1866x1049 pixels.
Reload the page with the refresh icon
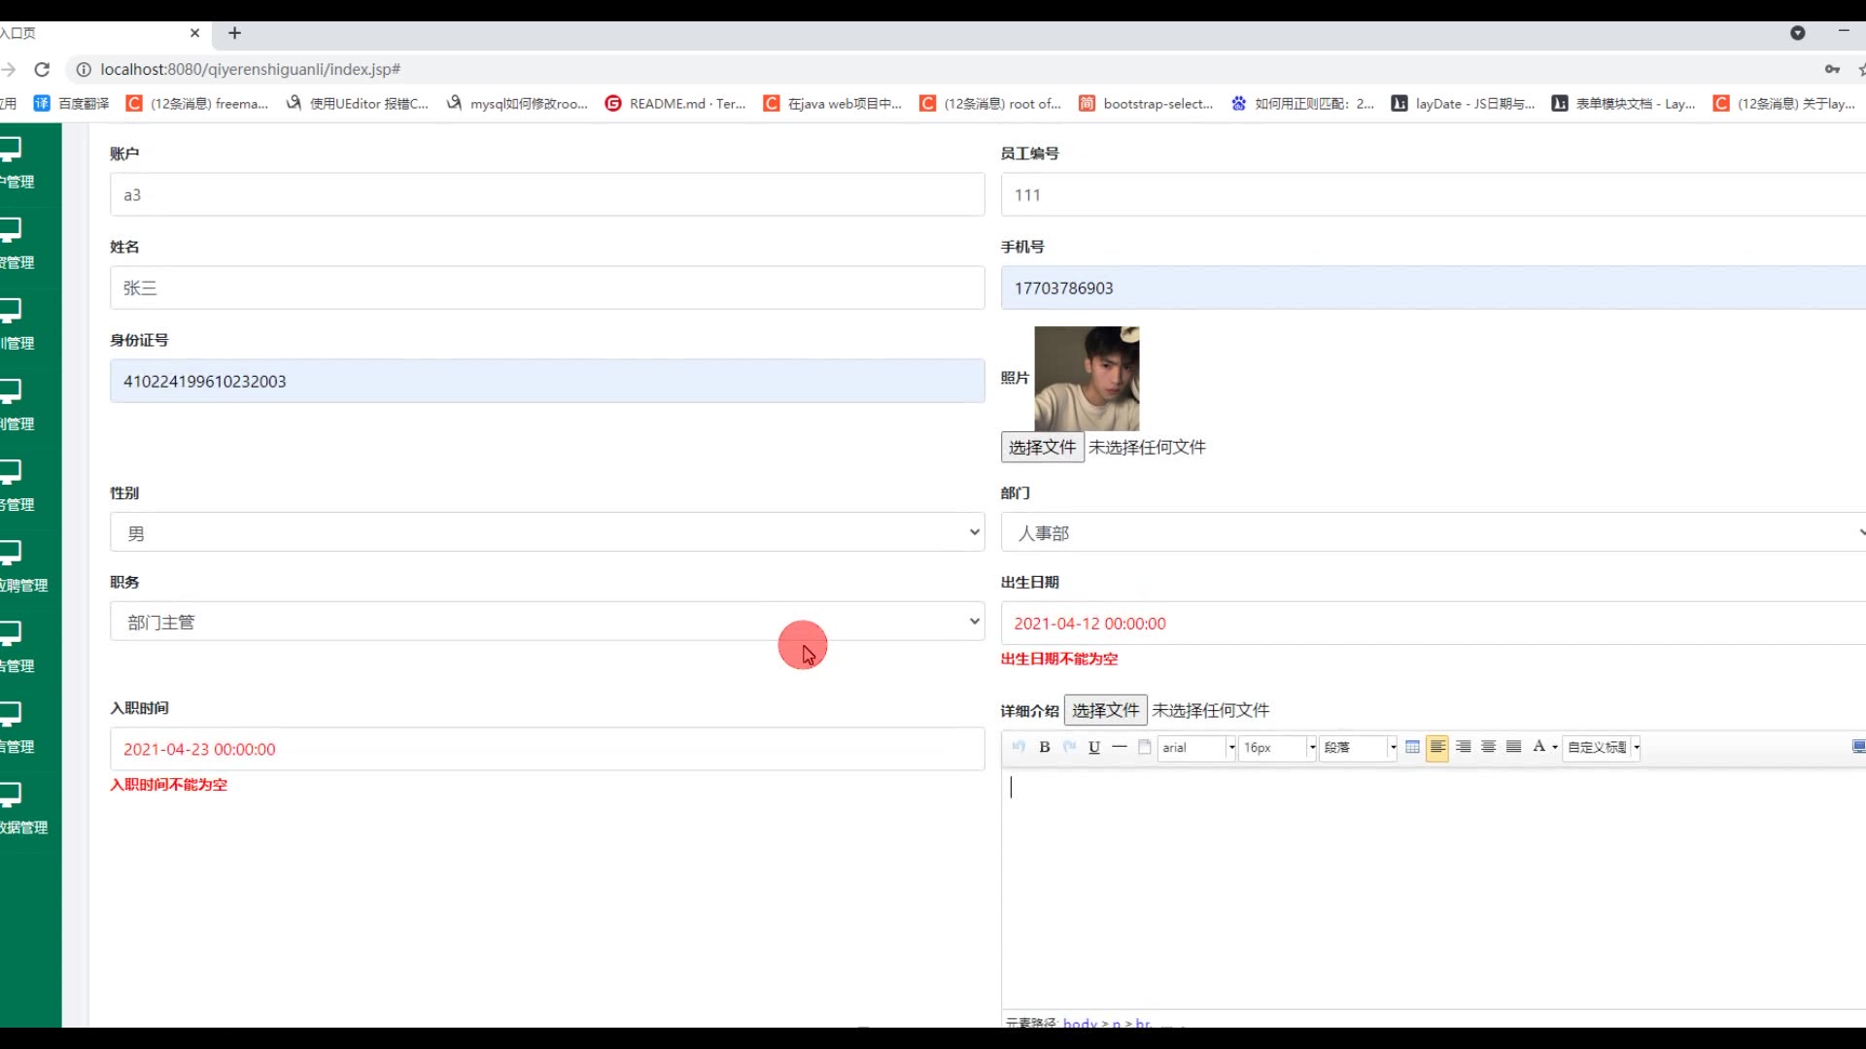pos(42,69)
